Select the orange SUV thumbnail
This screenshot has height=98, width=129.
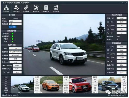[51, 85]
